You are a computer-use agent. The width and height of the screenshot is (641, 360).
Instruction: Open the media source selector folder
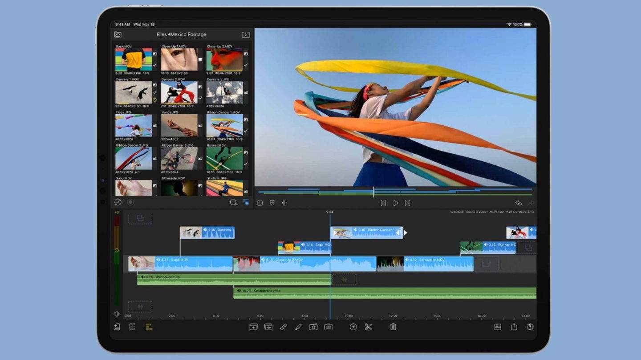[117, 34]
